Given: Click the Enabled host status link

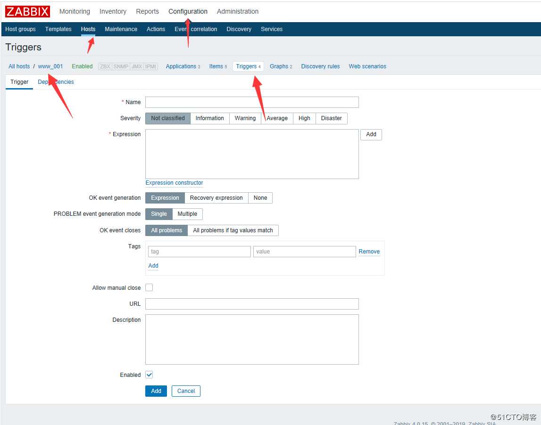Looking at the screenshot, I should (82, 66).
